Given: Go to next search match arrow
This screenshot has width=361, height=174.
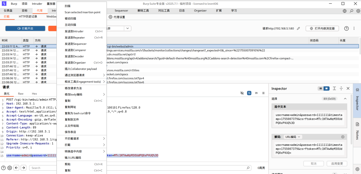Looking at the screenshot, I should (x=23, y=168).
